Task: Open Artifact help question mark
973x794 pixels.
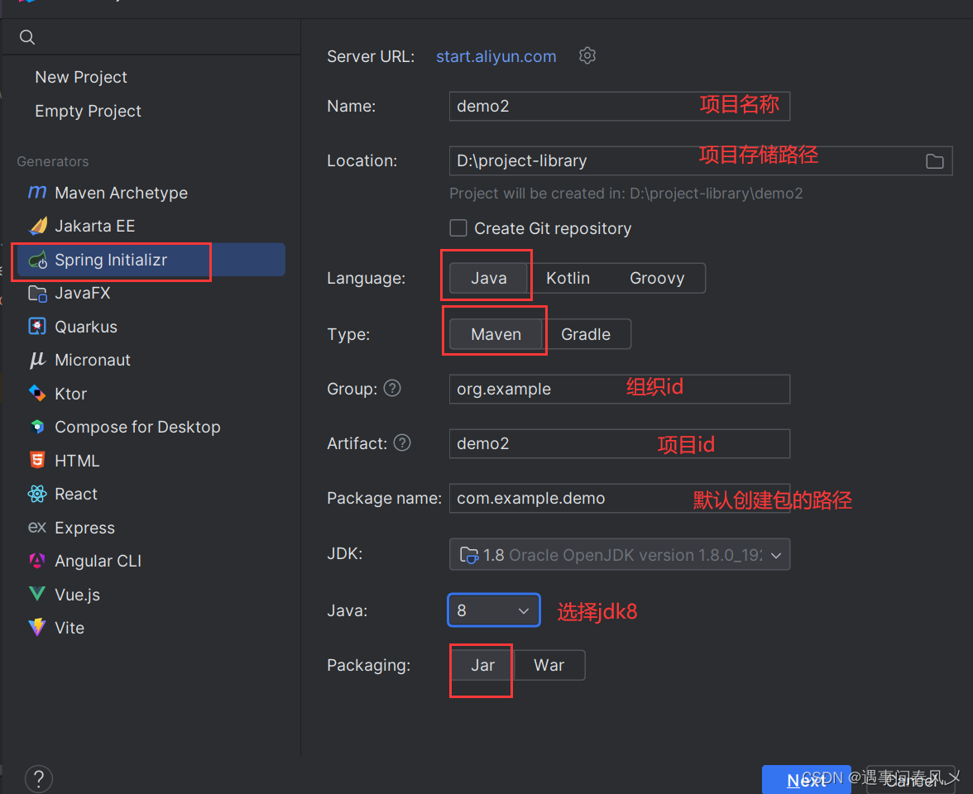Action: click(402, 443)
